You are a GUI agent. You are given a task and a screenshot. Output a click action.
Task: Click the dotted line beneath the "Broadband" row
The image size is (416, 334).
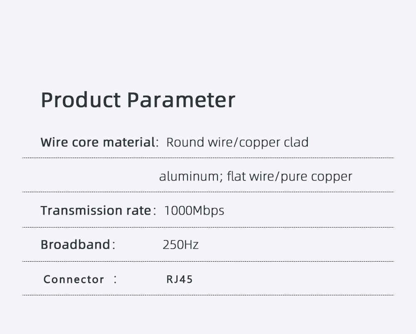208,262
